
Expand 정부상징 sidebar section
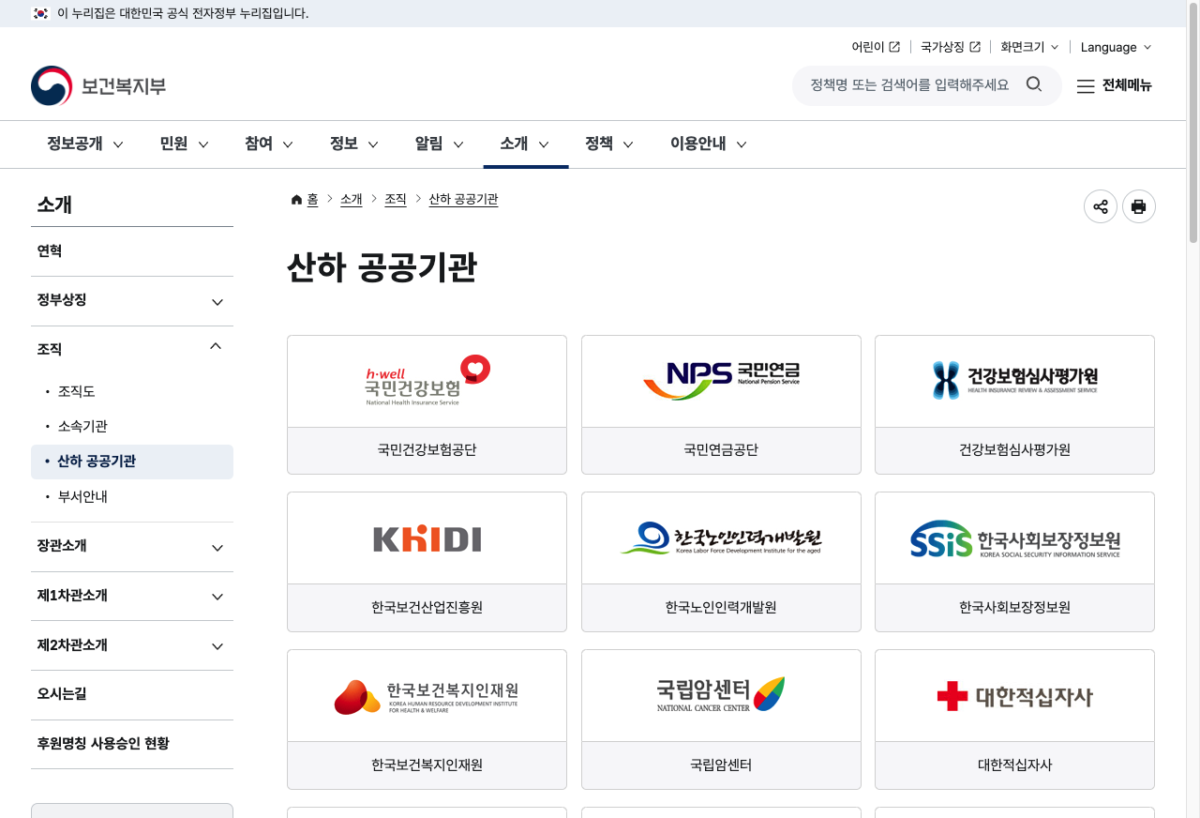coord(132,301)
